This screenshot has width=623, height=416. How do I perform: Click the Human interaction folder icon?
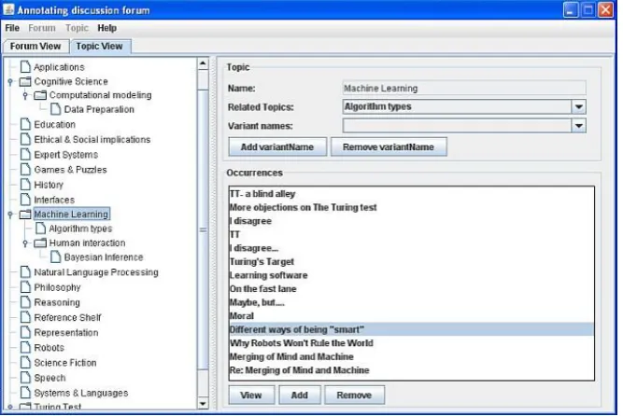(x=40, y=243)
